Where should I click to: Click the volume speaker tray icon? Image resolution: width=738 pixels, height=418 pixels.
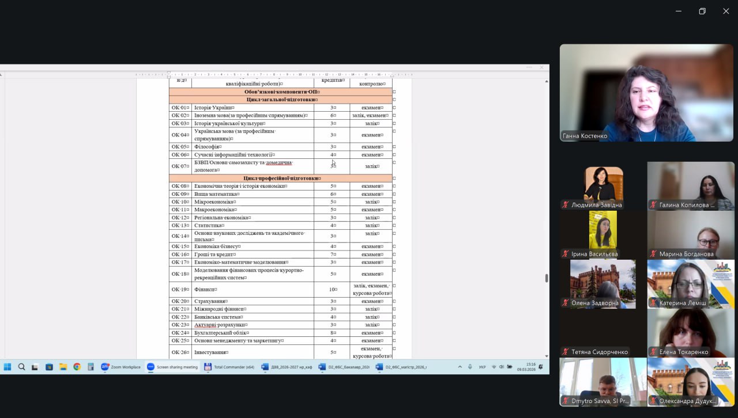(501, 367)
